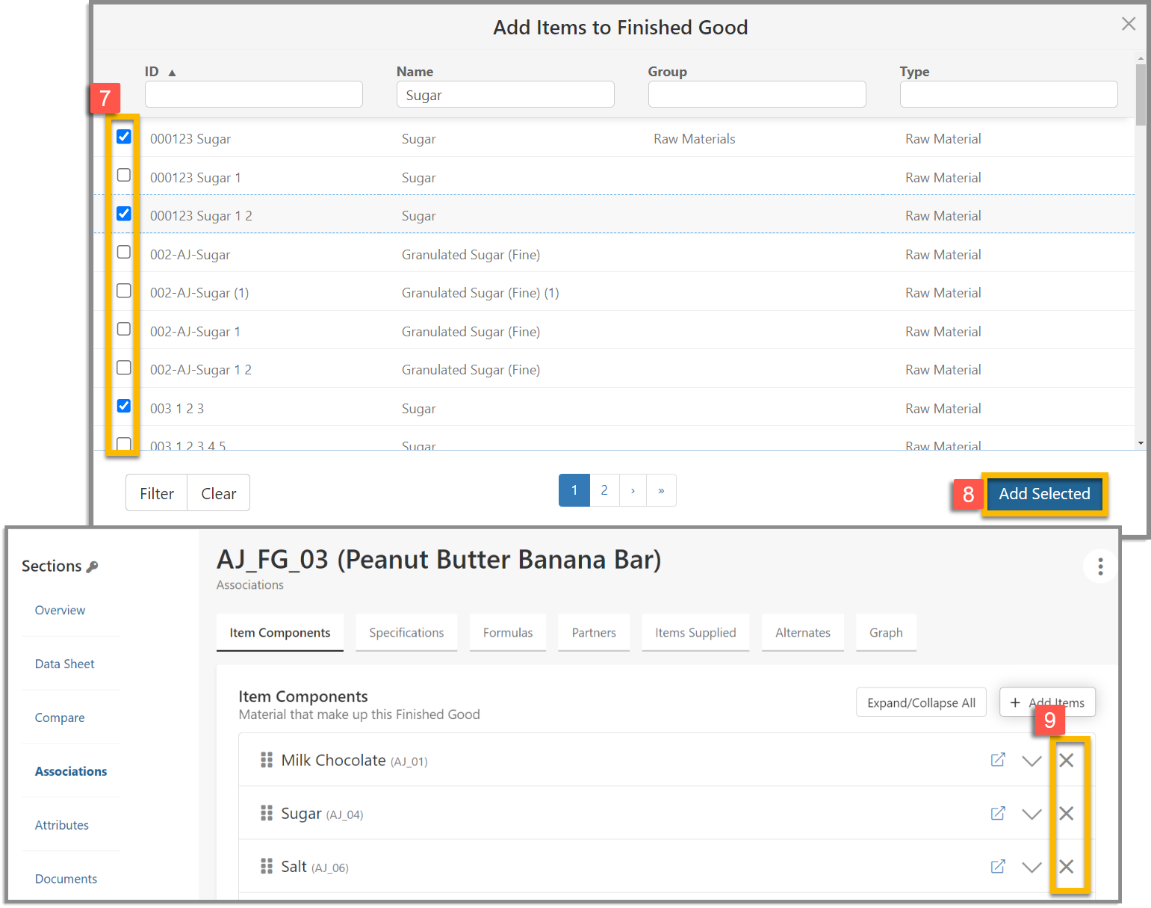Screen dimensions: 1151x908
Task: Go to page 1 of results
Action: (x=574, y=490)
